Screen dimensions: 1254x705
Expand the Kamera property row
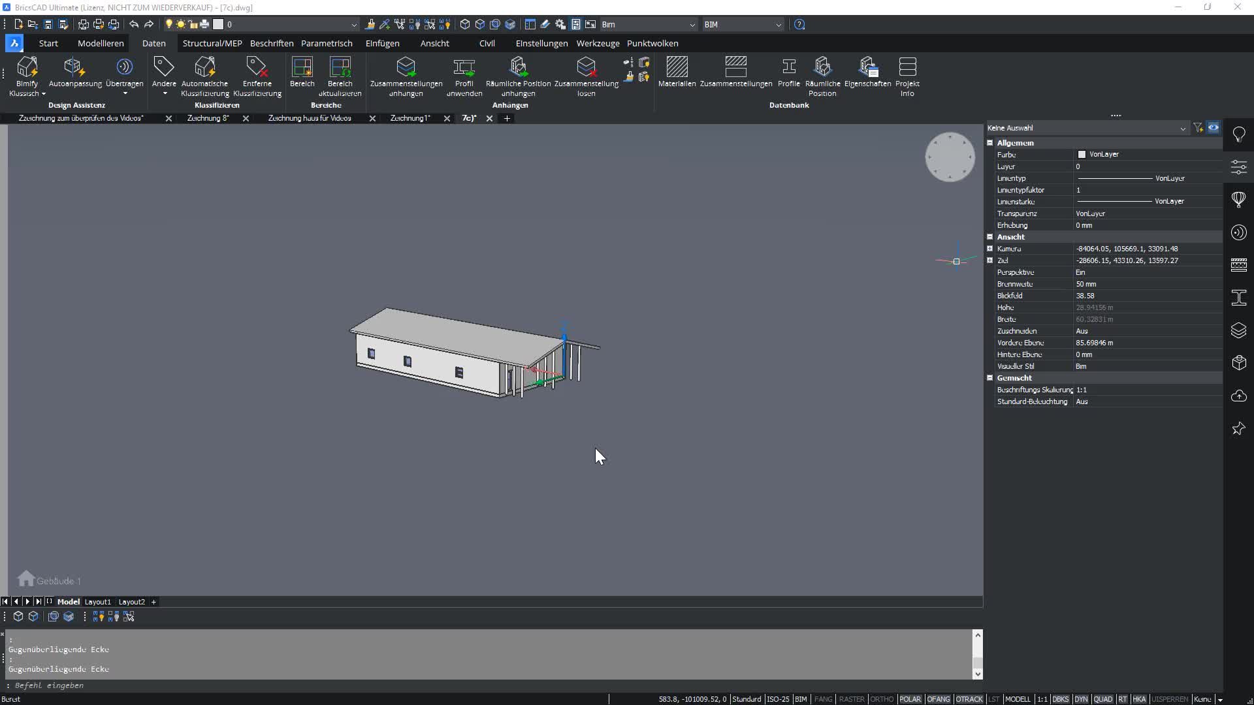tap(989, 249)
